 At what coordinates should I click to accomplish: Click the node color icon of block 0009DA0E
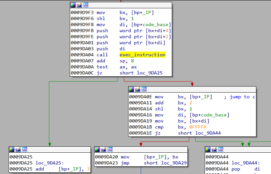tap(131, 89)
